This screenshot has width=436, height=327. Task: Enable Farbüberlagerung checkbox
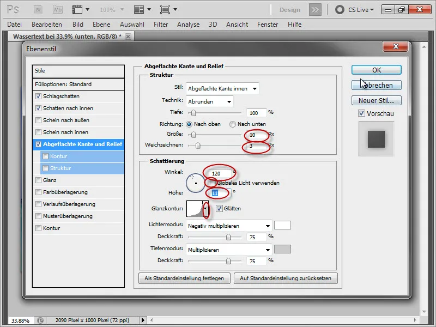[x=38, y=192]
